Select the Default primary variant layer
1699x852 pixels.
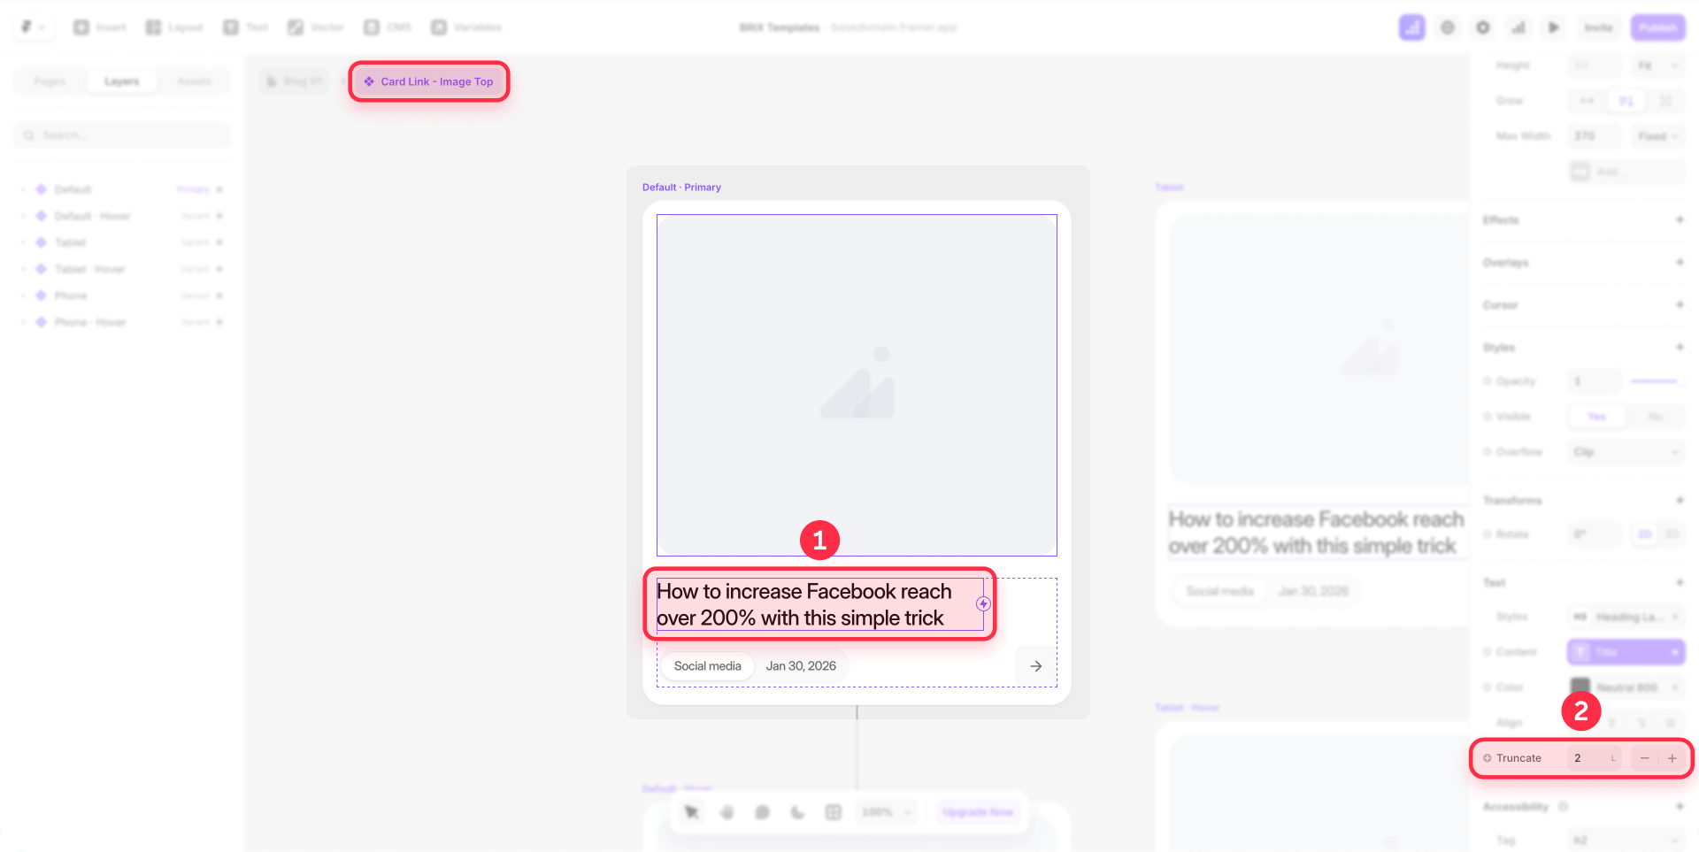coord(122,189)
